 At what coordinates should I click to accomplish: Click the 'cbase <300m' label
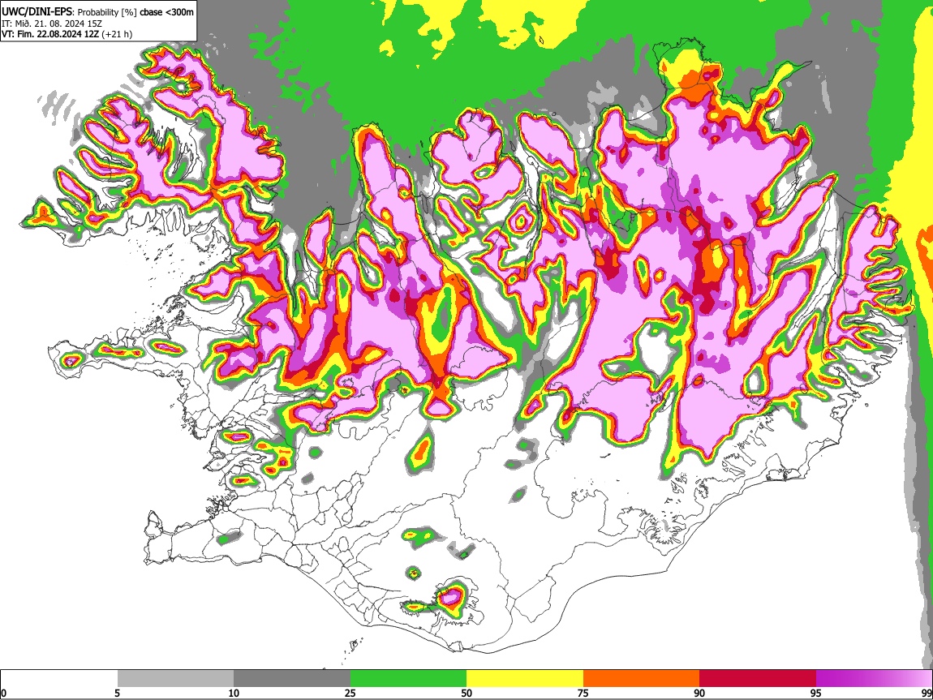coord(166,12)
